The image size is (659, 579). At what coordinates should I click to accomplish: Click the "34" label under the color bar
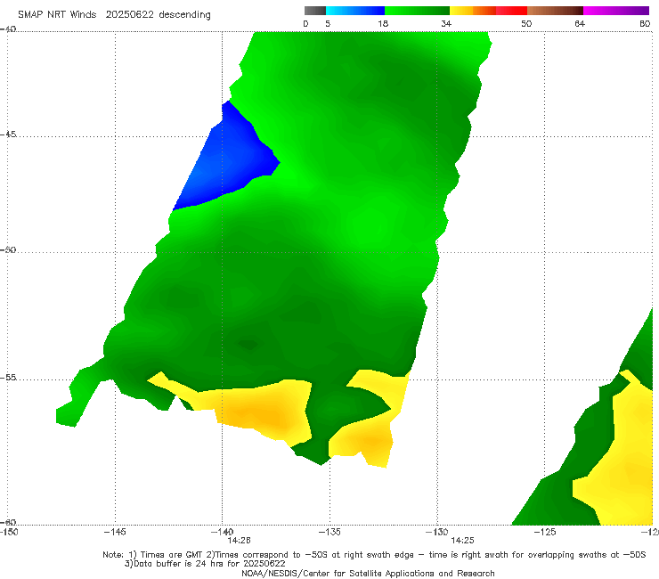click(x=446, y=23)
